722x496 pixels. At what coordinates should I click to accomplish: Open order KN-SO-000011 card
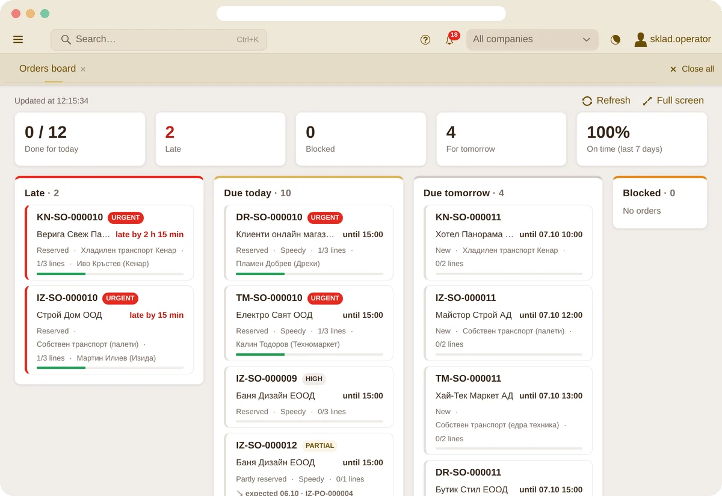[x=508, y=243]
